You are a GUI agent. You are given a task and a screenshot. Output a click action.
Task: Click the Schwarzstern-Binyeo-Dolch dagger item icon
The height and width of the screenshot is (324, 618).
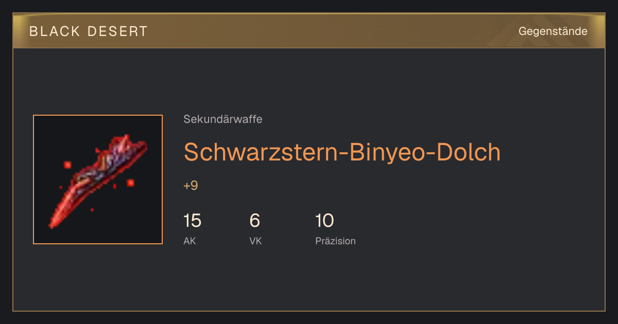pos(98,179)
